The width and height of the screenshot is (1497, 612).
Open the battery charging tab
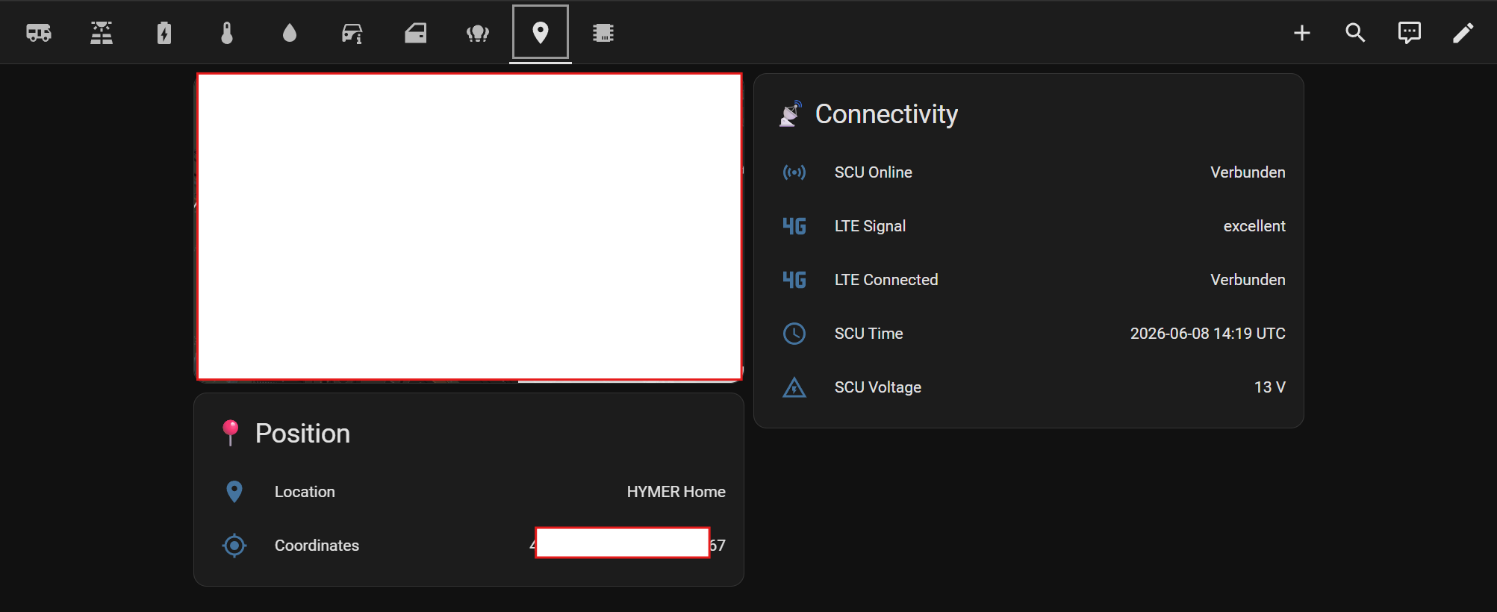(164, 33)
